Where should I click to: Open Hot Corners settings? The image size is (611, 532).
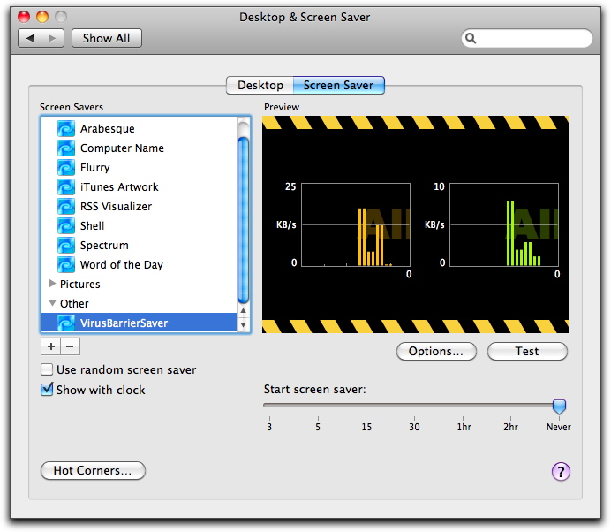(x=93, y=471)
